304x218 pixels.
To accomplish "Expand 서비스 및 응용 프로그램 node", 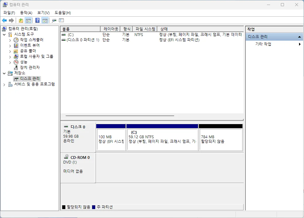I will point(4,85).
